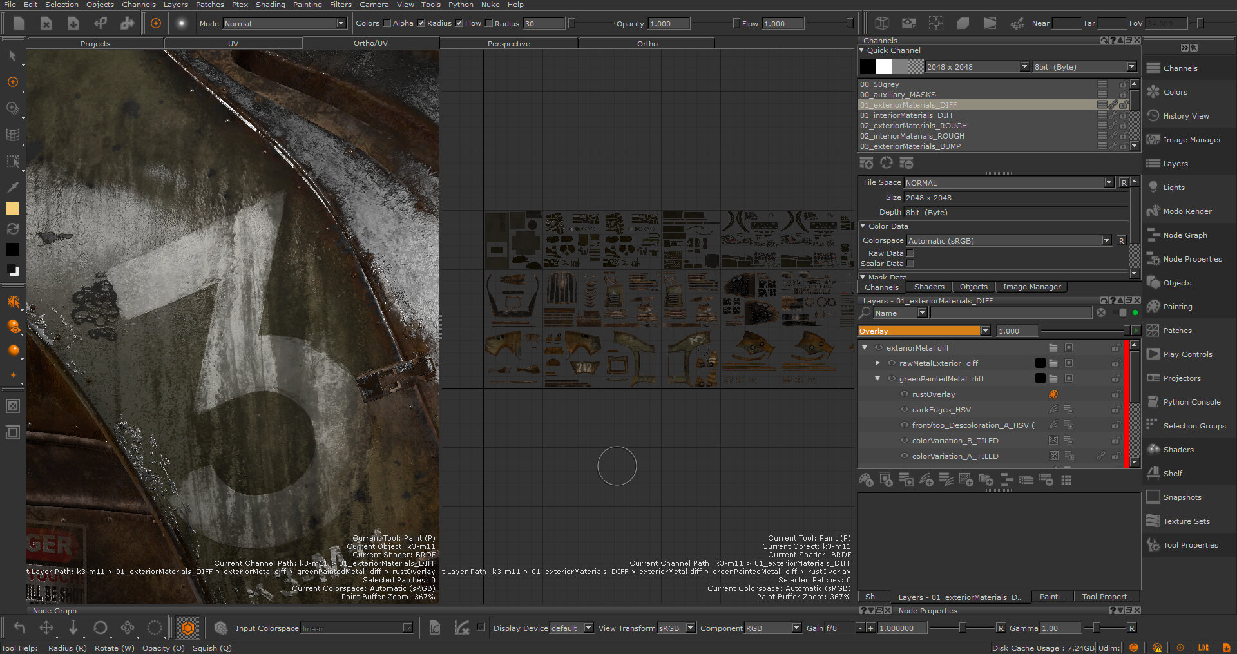Select the Paint brush tool in left toolbar
The image size is (1237, 654).
pos(13,82)
